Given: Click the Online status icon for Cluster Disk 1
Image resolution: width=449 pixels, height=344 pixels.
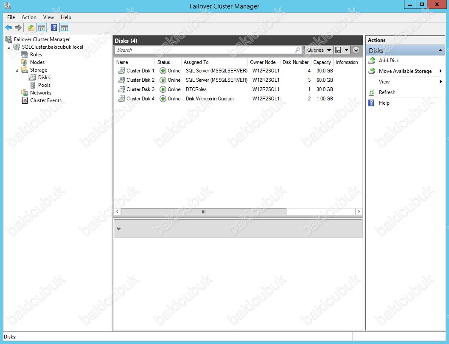Looking at the screenshot, I should (x=163, y=71).
